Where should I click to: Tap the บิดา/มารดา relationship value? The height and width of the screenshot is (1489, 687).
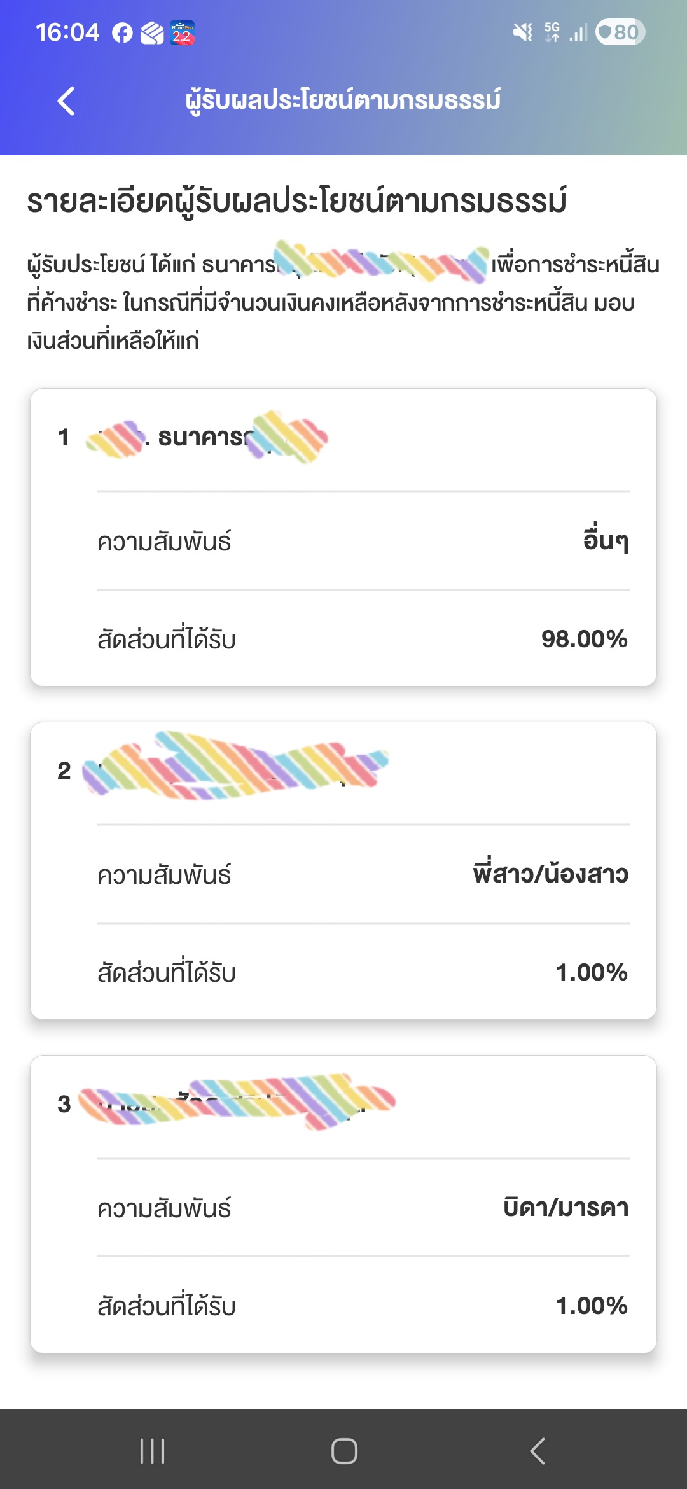[566, 1208]
